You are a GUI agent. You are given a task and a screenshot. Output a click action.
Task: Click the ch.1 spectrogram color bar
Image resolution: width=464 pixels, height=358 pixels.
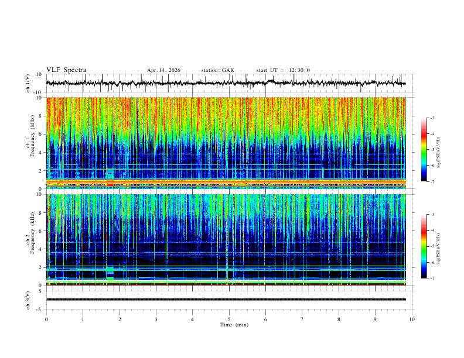point(424,150)
